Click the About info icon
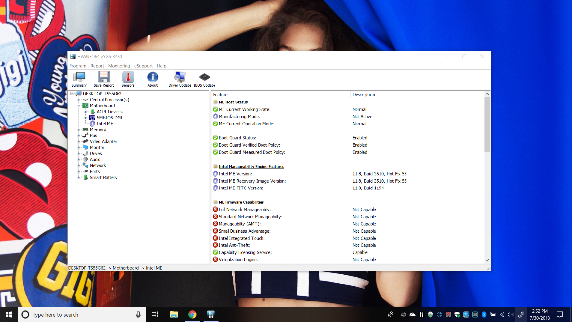The image size is (572, 322). pos(153,80)
